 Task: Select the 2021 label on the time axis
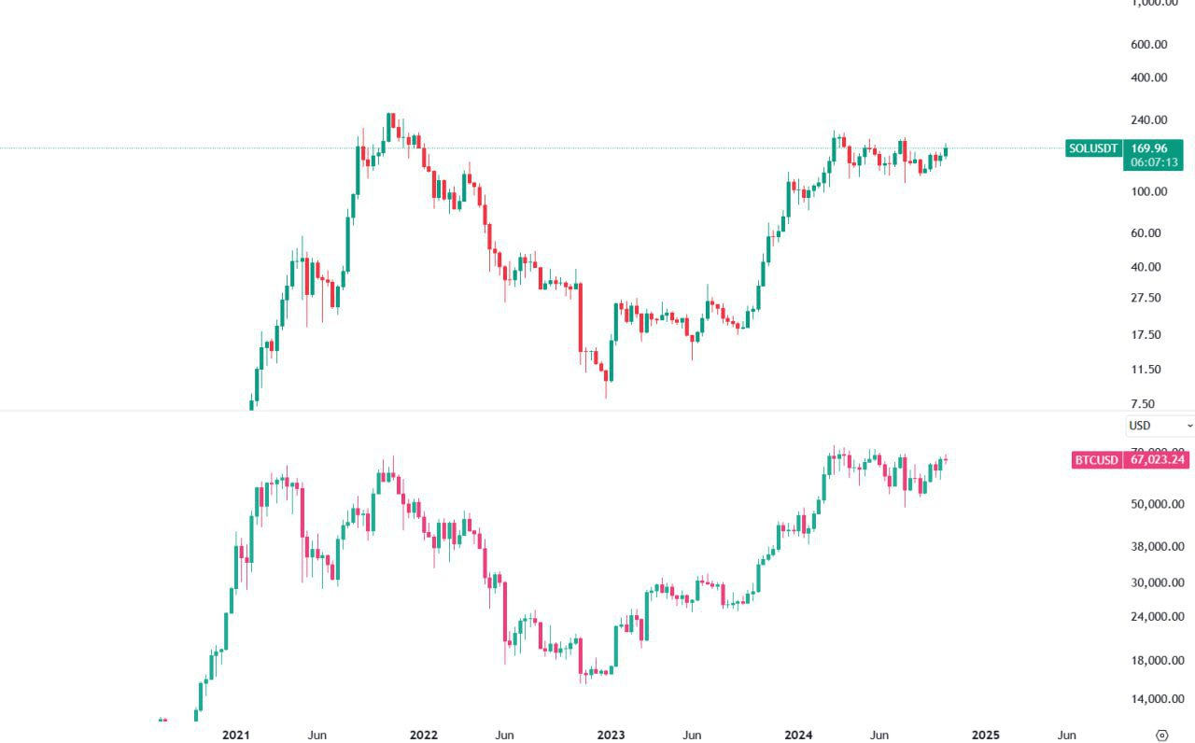pos(236,735)
